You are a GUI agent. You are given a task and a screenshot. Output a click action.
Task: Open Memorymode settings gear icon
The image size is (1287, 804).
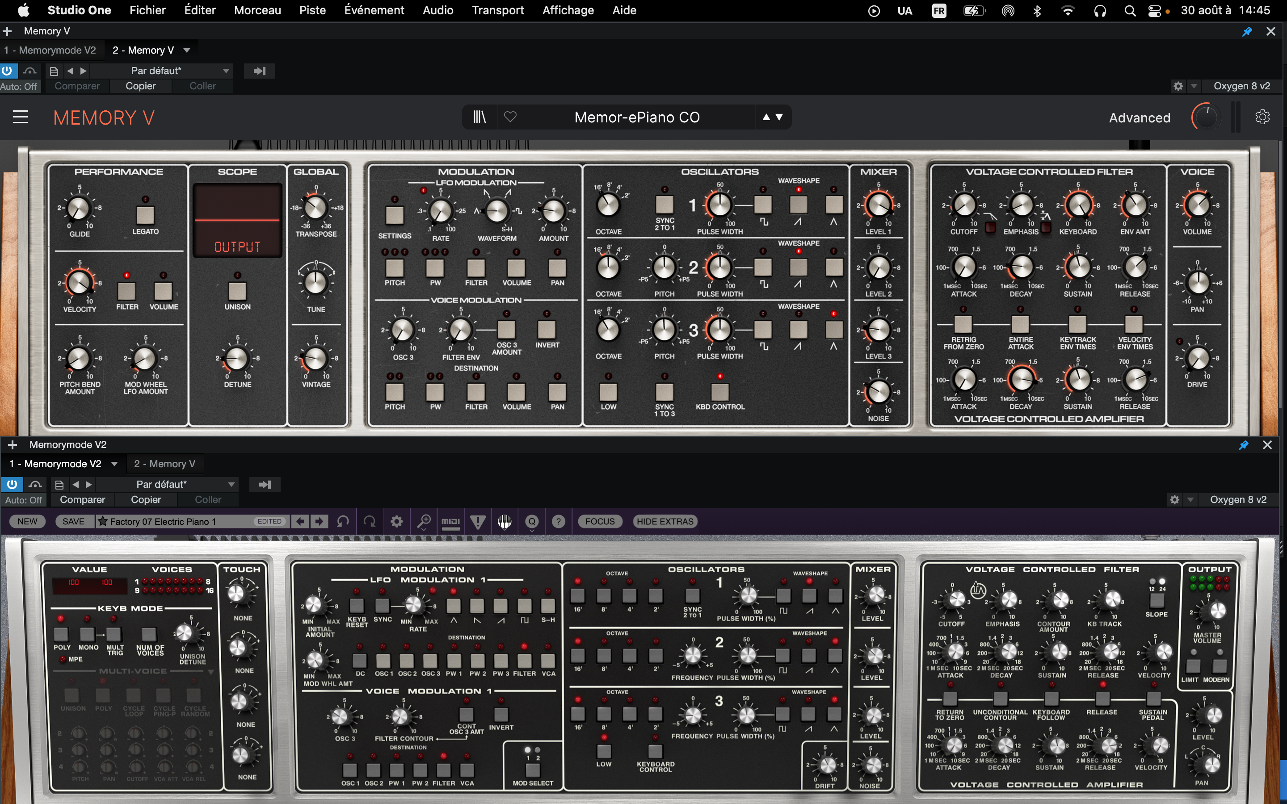click(397, 522)
